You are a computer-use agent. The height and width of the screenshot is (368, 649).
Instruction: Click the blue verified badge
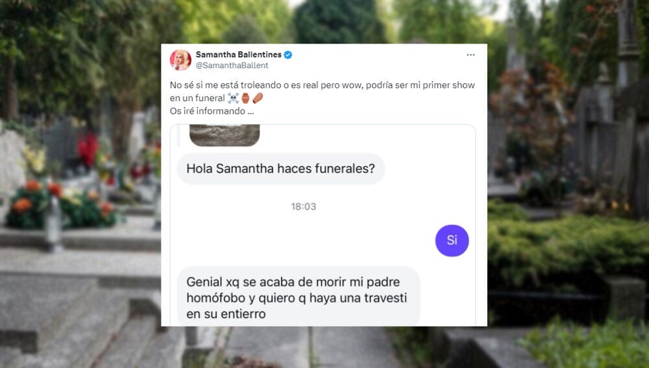coord(288,55)
